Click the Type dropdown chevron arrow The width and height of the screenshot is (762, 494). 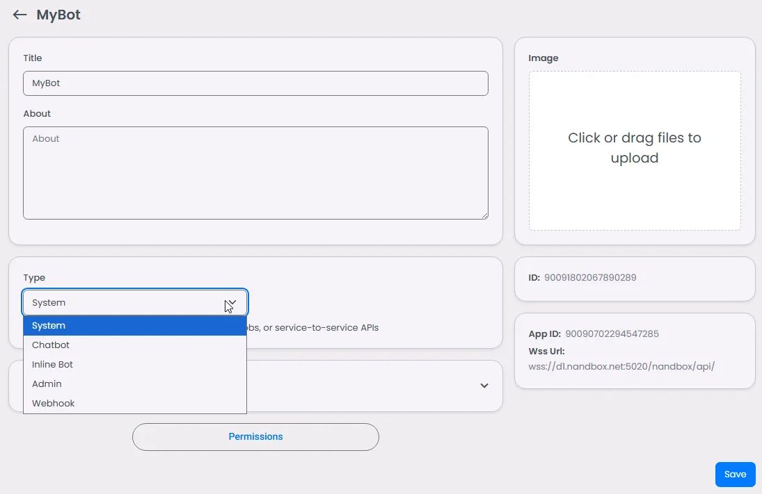tap(232, 303)
